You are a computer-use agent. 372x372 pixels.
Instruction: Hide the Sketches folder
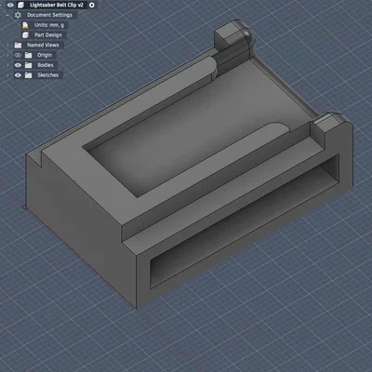[18, 75]
